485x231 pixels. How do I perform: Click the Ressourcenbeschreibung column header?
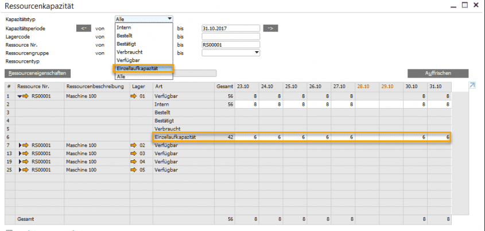point(97,87)
